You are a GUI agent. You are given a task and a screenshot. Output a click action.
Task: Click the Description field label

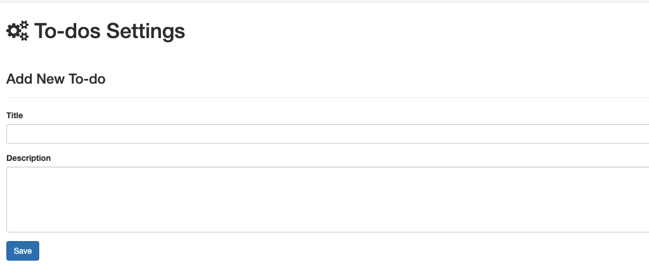(x=28, y=158)
